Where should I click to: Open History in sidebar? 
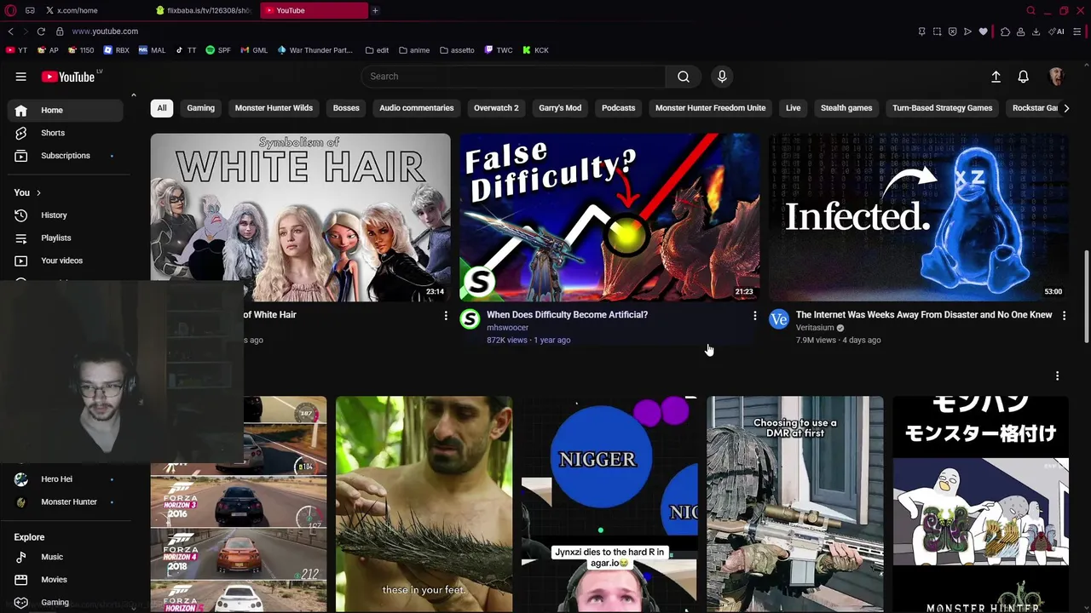click(66, 215)
